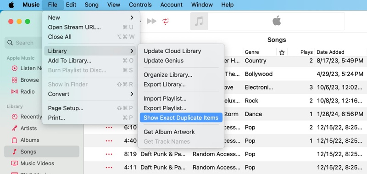
Task: Open the Help menu
Action: (227, 5)
